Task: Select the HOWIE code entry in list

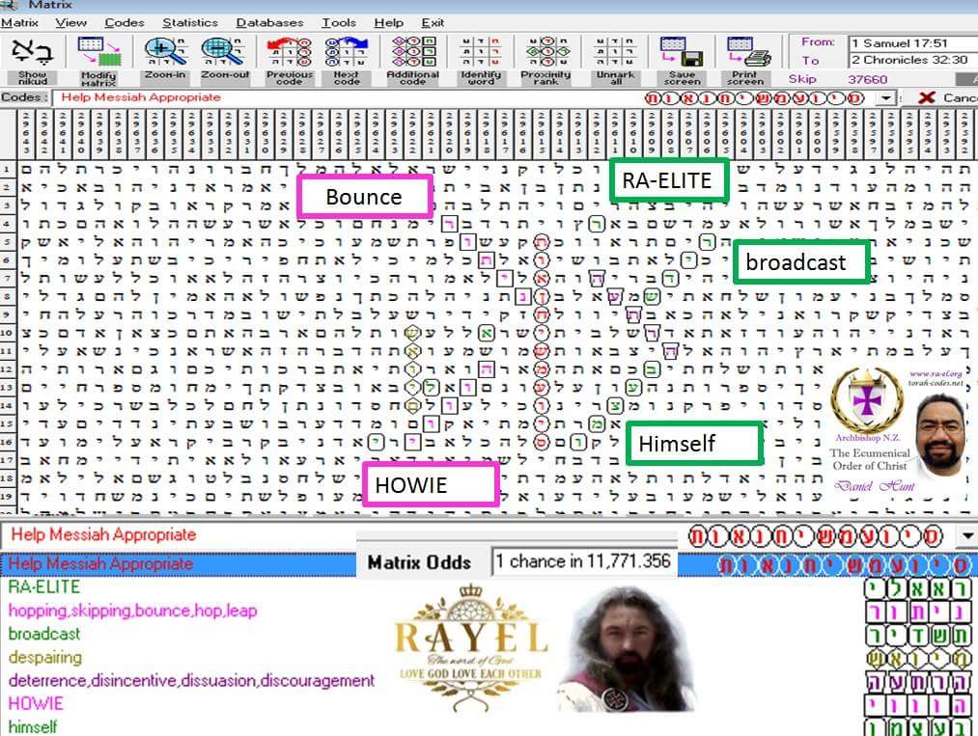Action: pos(36,704)
